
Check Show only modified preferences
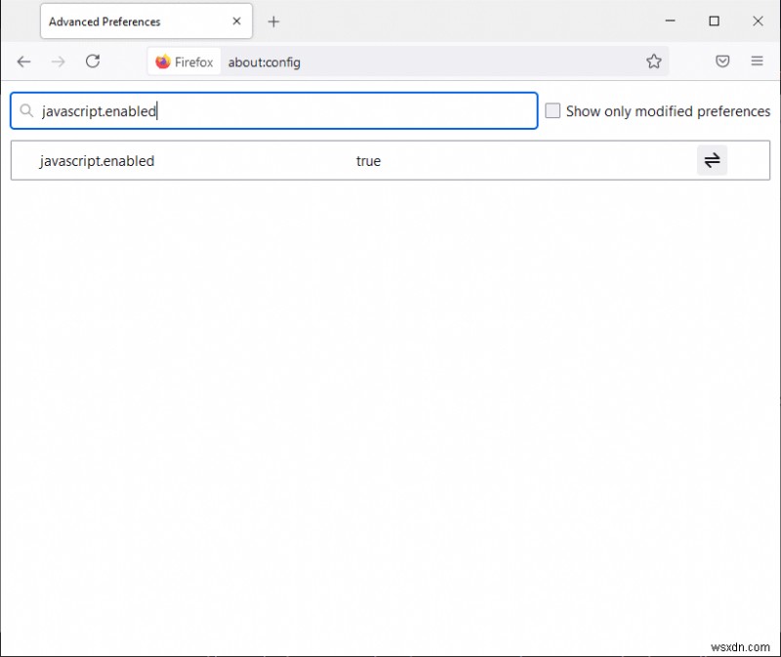(553, 110)
